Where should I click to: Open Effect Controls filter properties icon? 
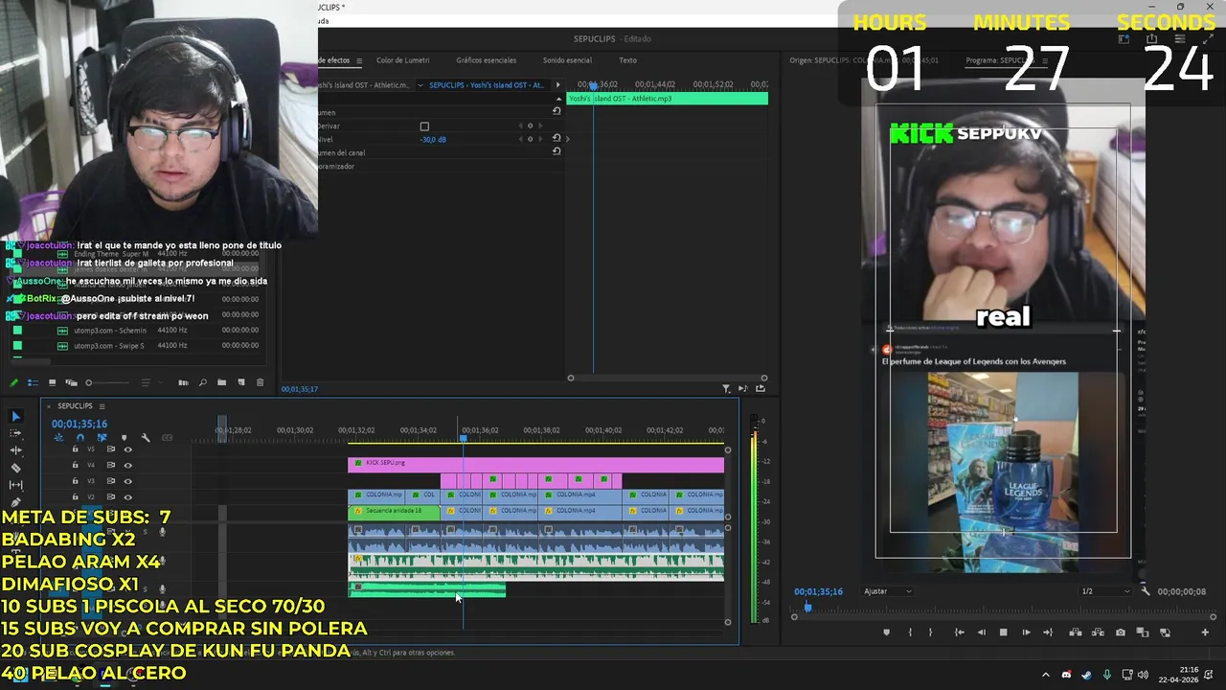[726, 388]
